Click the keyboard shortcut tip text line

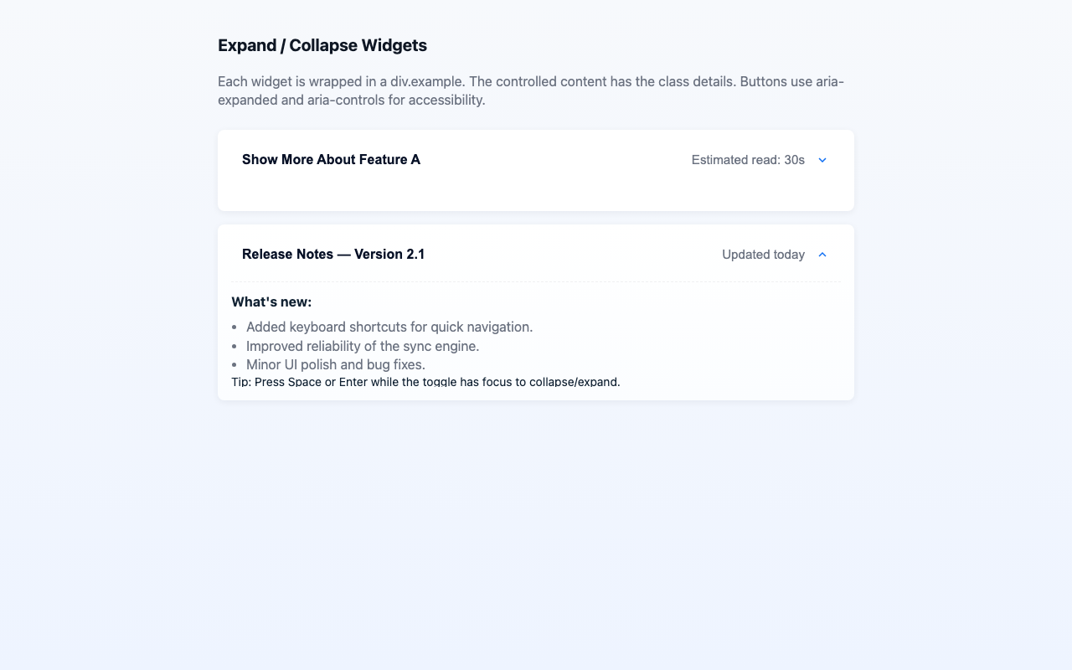tap(425, 382)
